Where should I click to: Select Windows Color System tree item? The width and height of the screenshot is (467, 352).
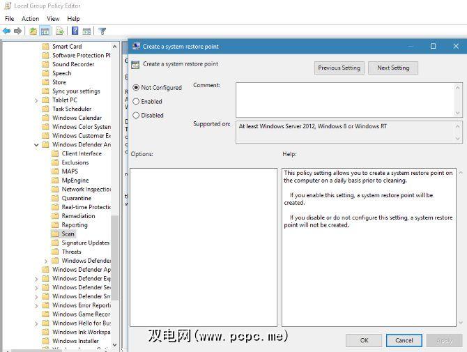pyautogui.click(x=82, y=127)
